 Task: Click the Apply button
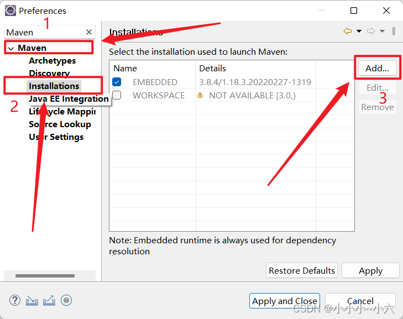point(370,270)
